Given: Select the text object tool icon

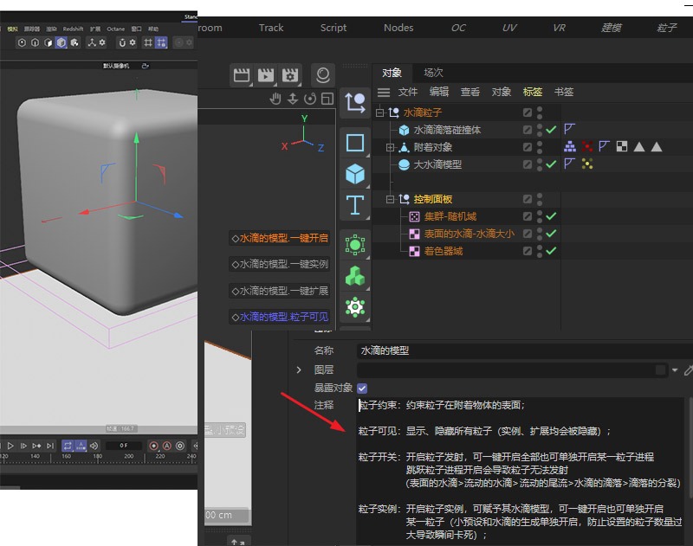Looking at the screenshot, I should [355, 206].
